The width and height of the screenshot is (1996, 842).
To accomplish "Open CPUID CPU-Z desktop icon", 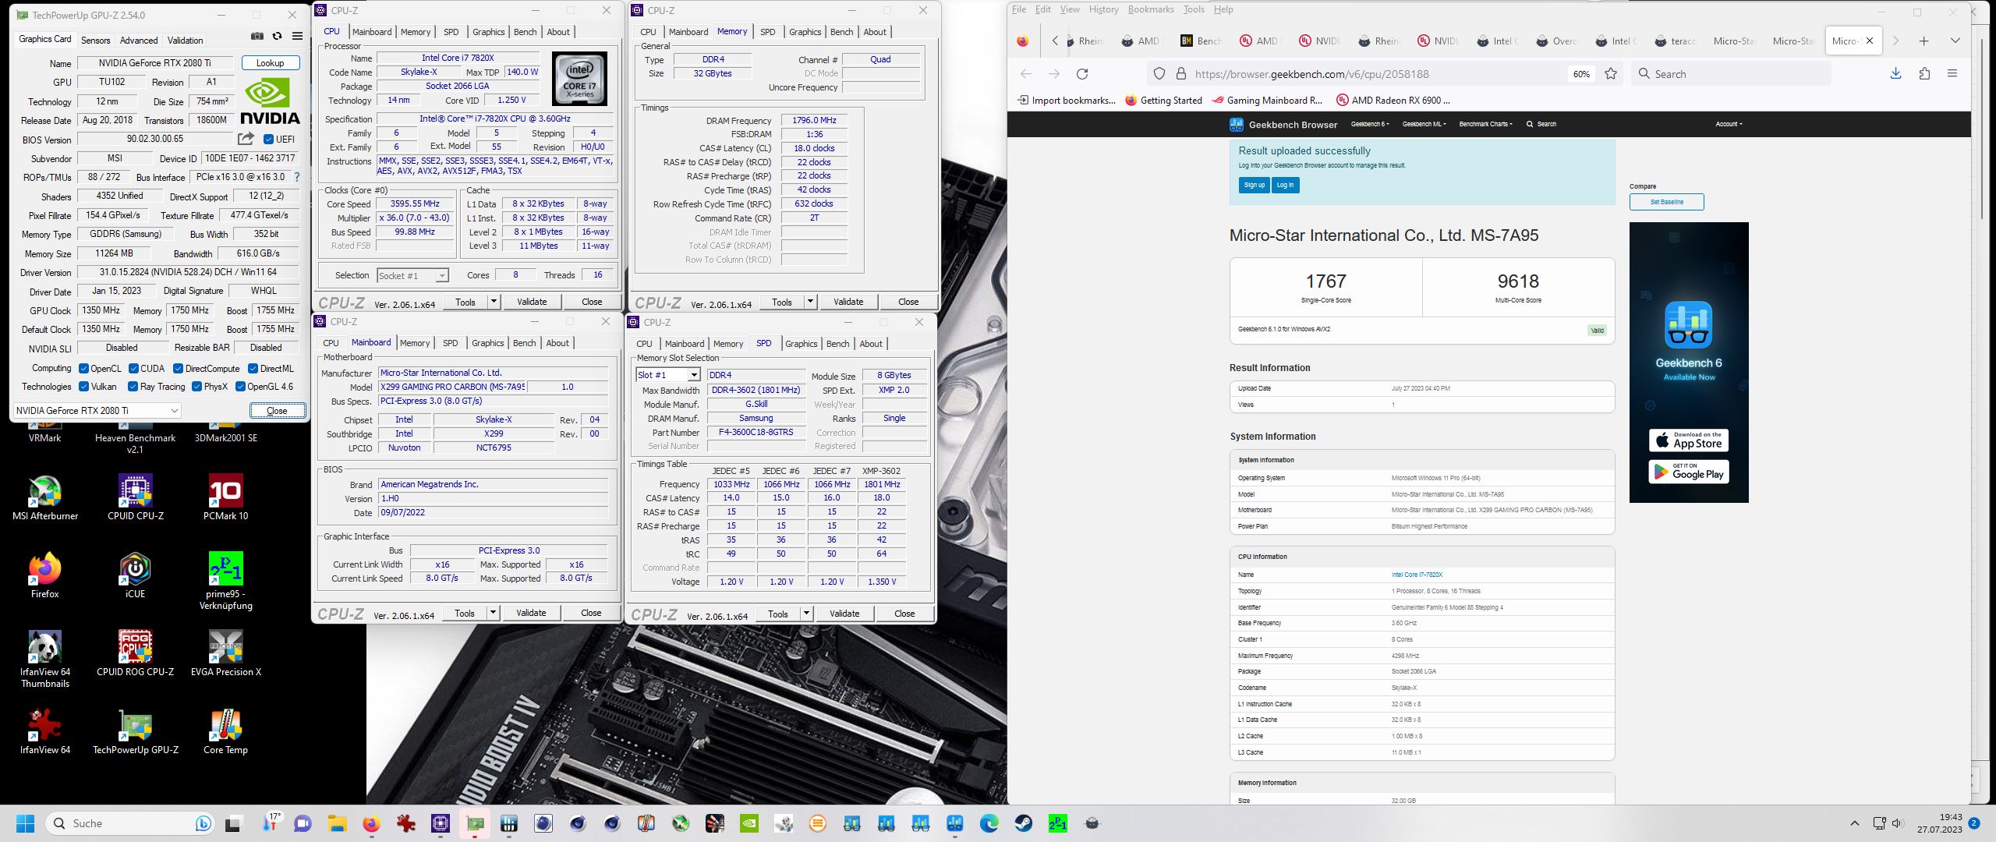I will pos(136,497).
